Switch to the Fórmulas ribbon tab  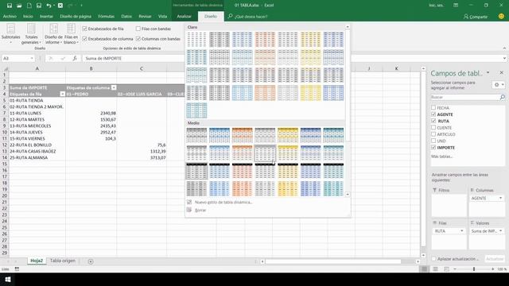coord(106,16)
